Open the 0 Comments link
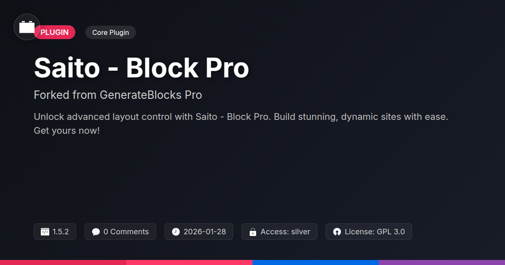 tap(126, 232)
